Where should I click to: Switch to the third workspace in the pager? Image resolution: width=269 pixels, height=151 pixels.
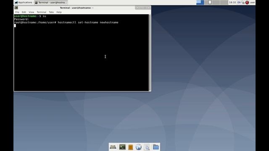216,3
